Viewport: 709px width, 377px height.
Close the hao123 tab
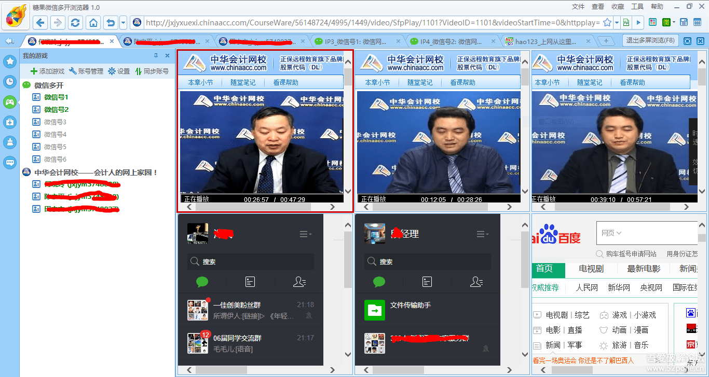click(588, 41)
